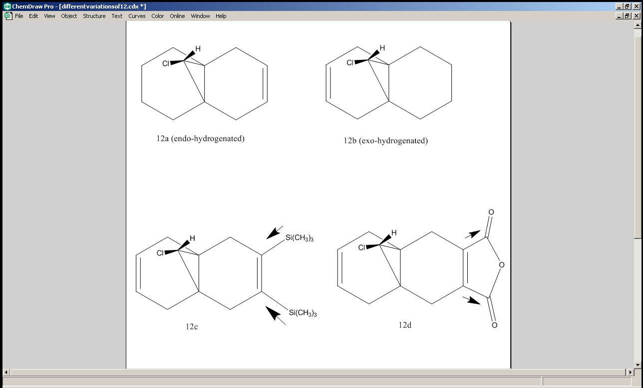This screenshot has width=643, height=388.
Task: Click the Cl atom label in structure 12c
Action: point(160,253)
